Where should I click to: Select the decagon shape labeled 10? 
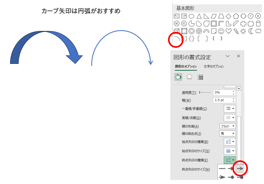click(176, 24)
